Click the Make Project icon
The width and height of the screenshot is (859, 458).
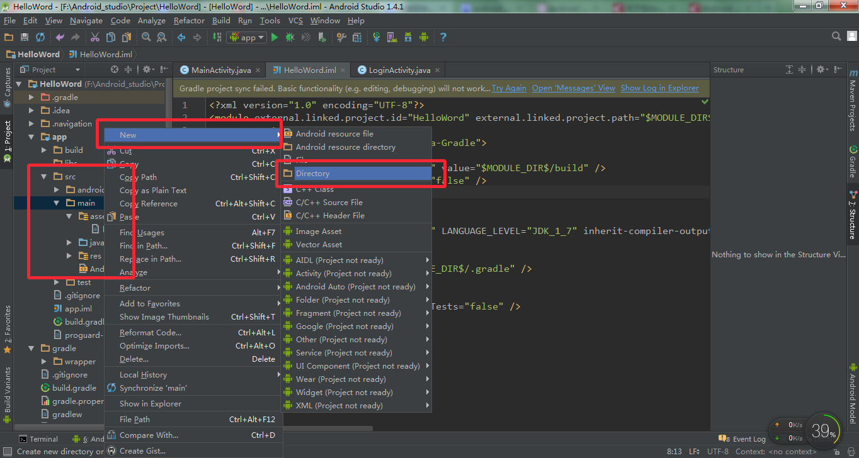(216, 37)
